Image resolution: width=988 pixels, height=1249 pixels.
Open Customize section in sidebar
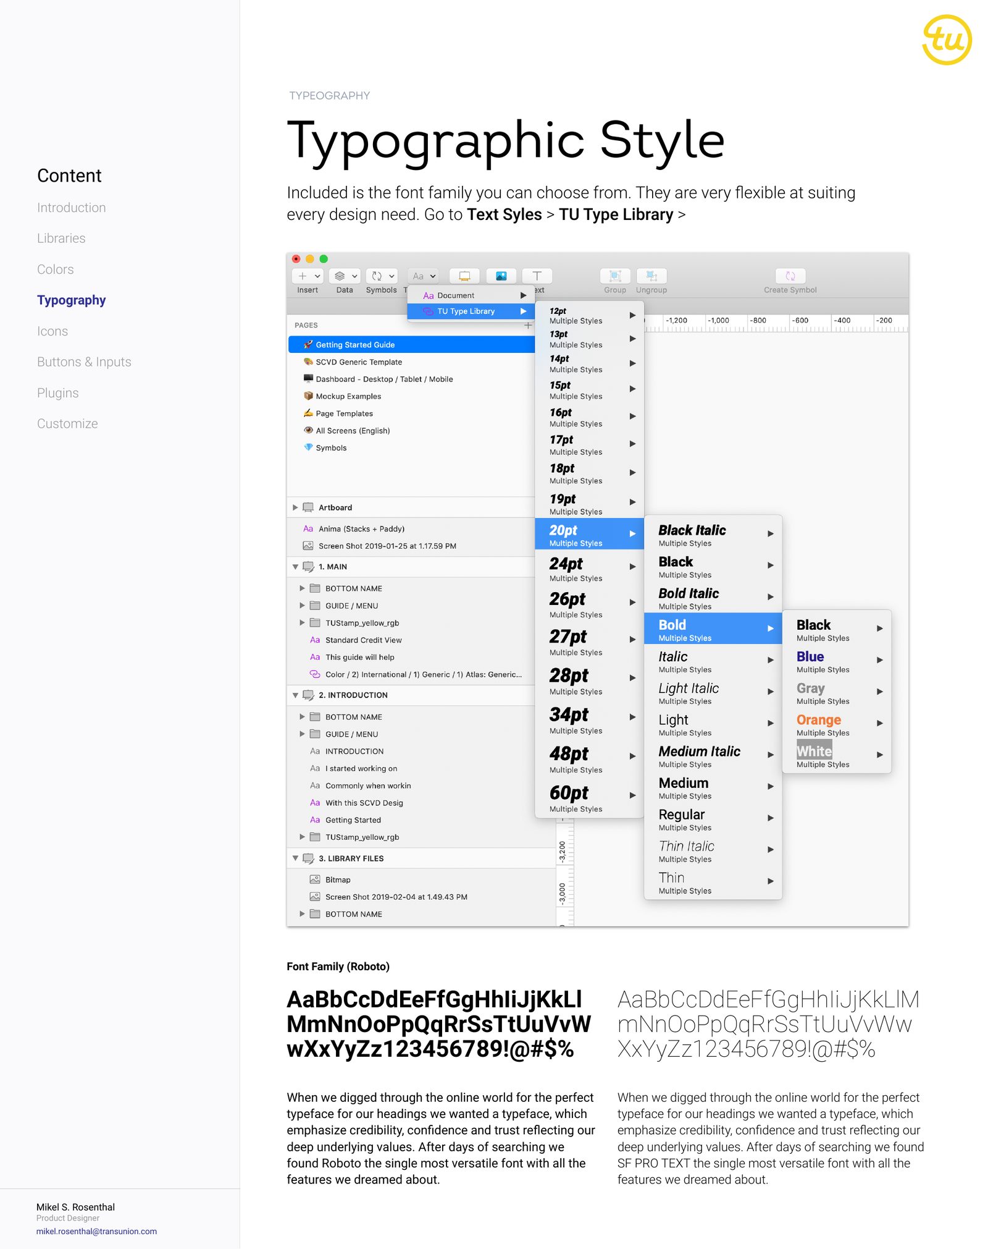coord(67,424)
